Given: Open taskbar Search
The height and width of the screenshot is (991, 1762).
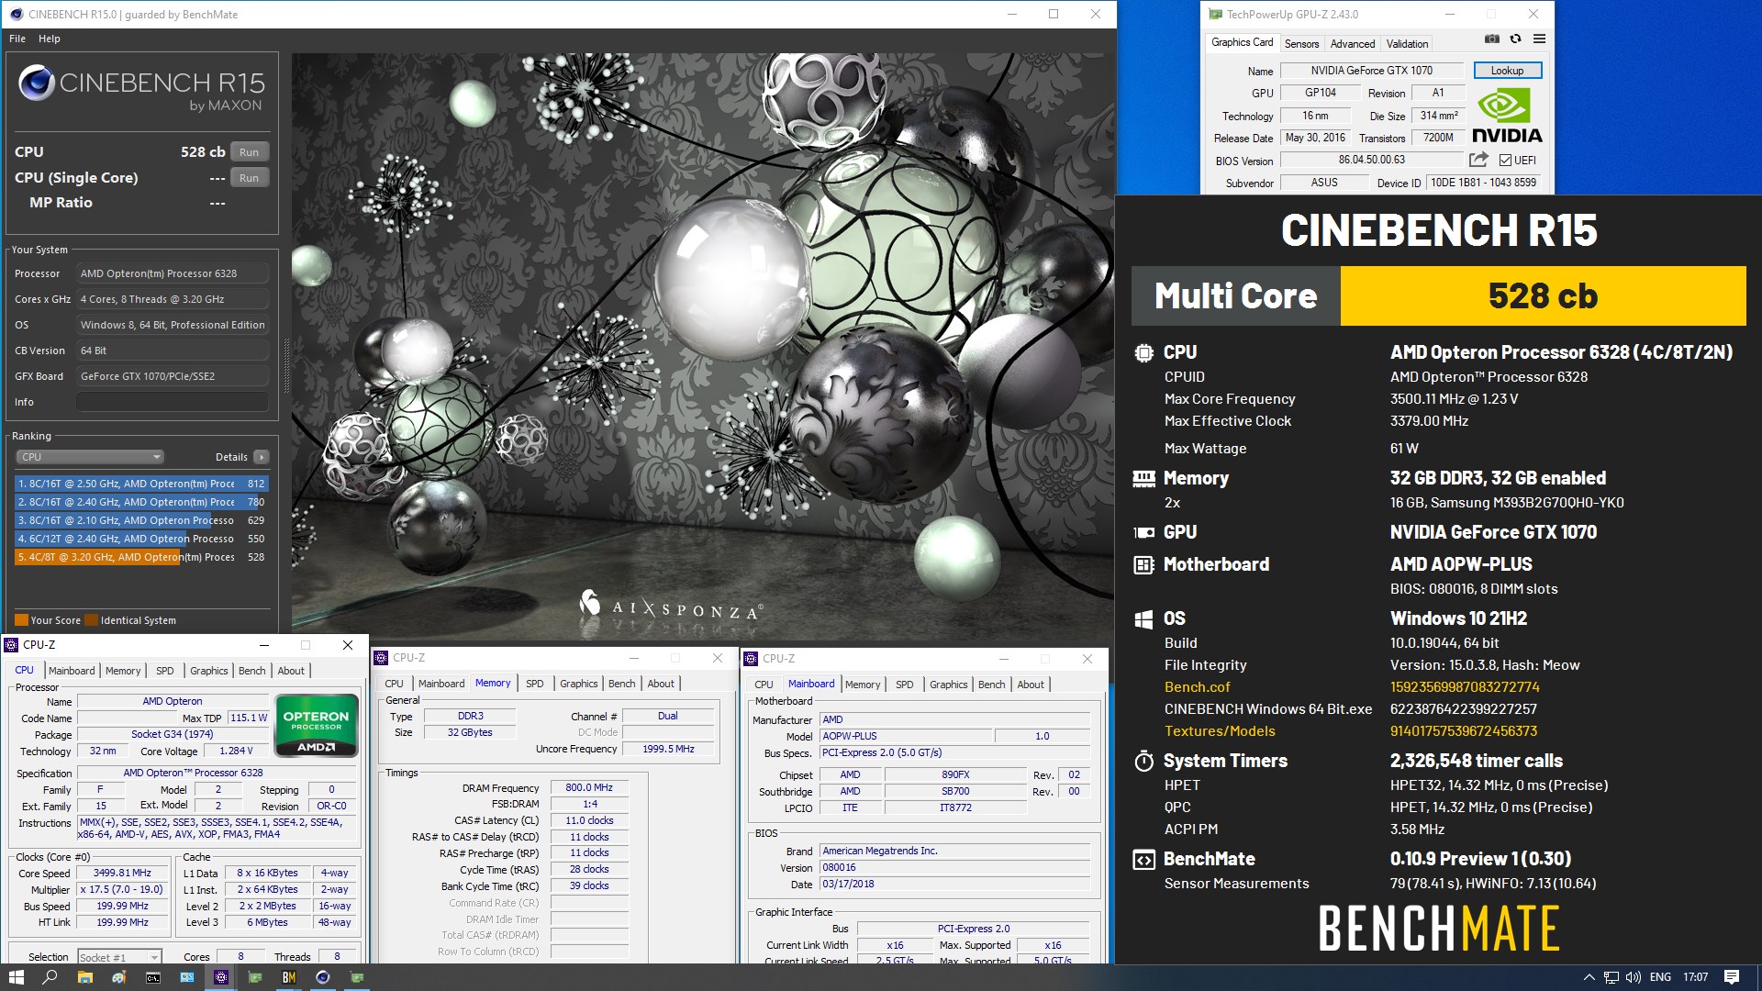Looking at the screenshot, I should point(50,977).
